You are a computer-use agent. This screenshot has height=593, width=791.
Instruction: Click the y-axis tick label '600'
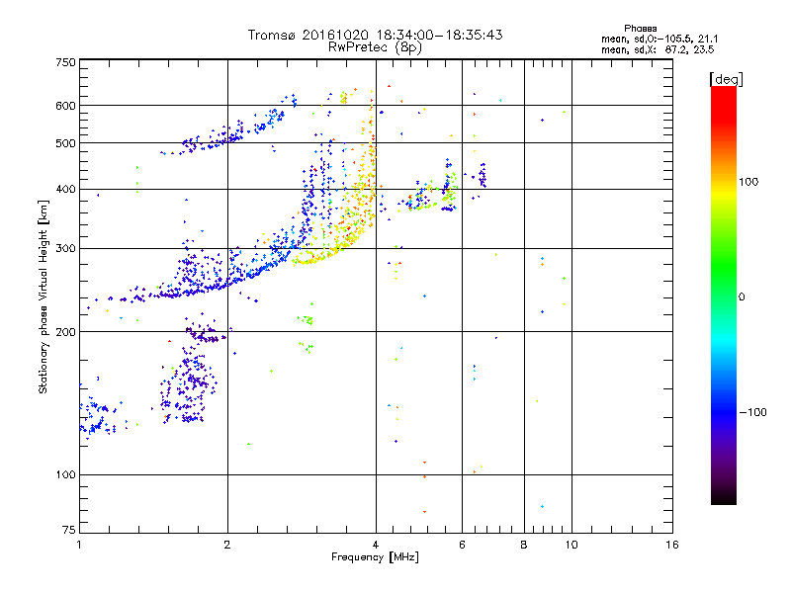tap(65, 106)
